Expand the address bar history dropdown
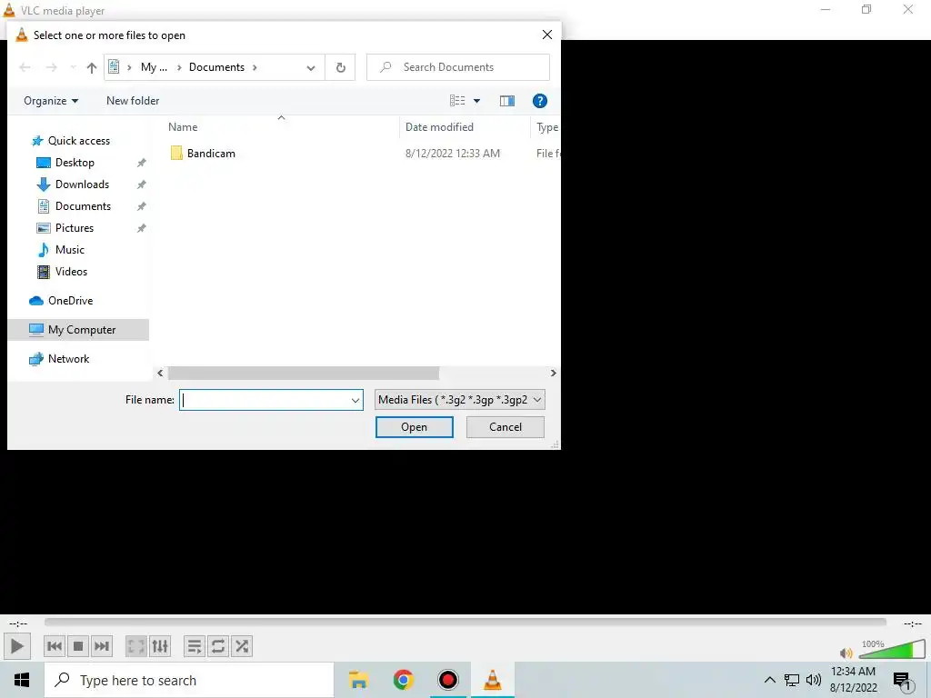Screen dimensions: 931x698 pos(311,67)
